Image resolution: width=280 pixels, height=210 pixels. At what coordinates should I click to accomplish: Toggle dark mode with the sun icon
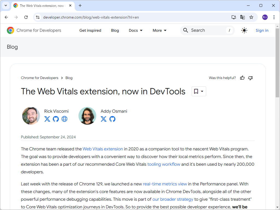[244, 30]
